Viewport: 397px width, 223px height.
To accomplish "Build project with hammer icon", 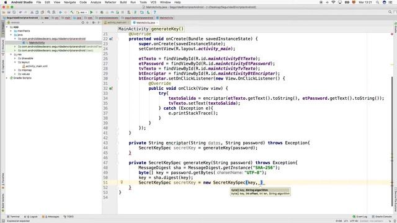I will pyautogui.click(x=72, y=12).
